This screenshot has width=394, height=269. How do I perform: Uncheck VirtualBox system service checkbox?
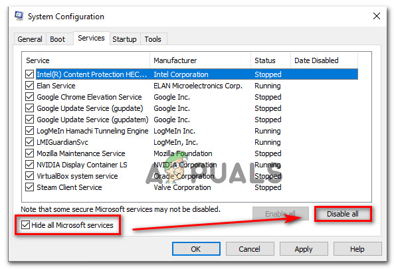(30, 176)
